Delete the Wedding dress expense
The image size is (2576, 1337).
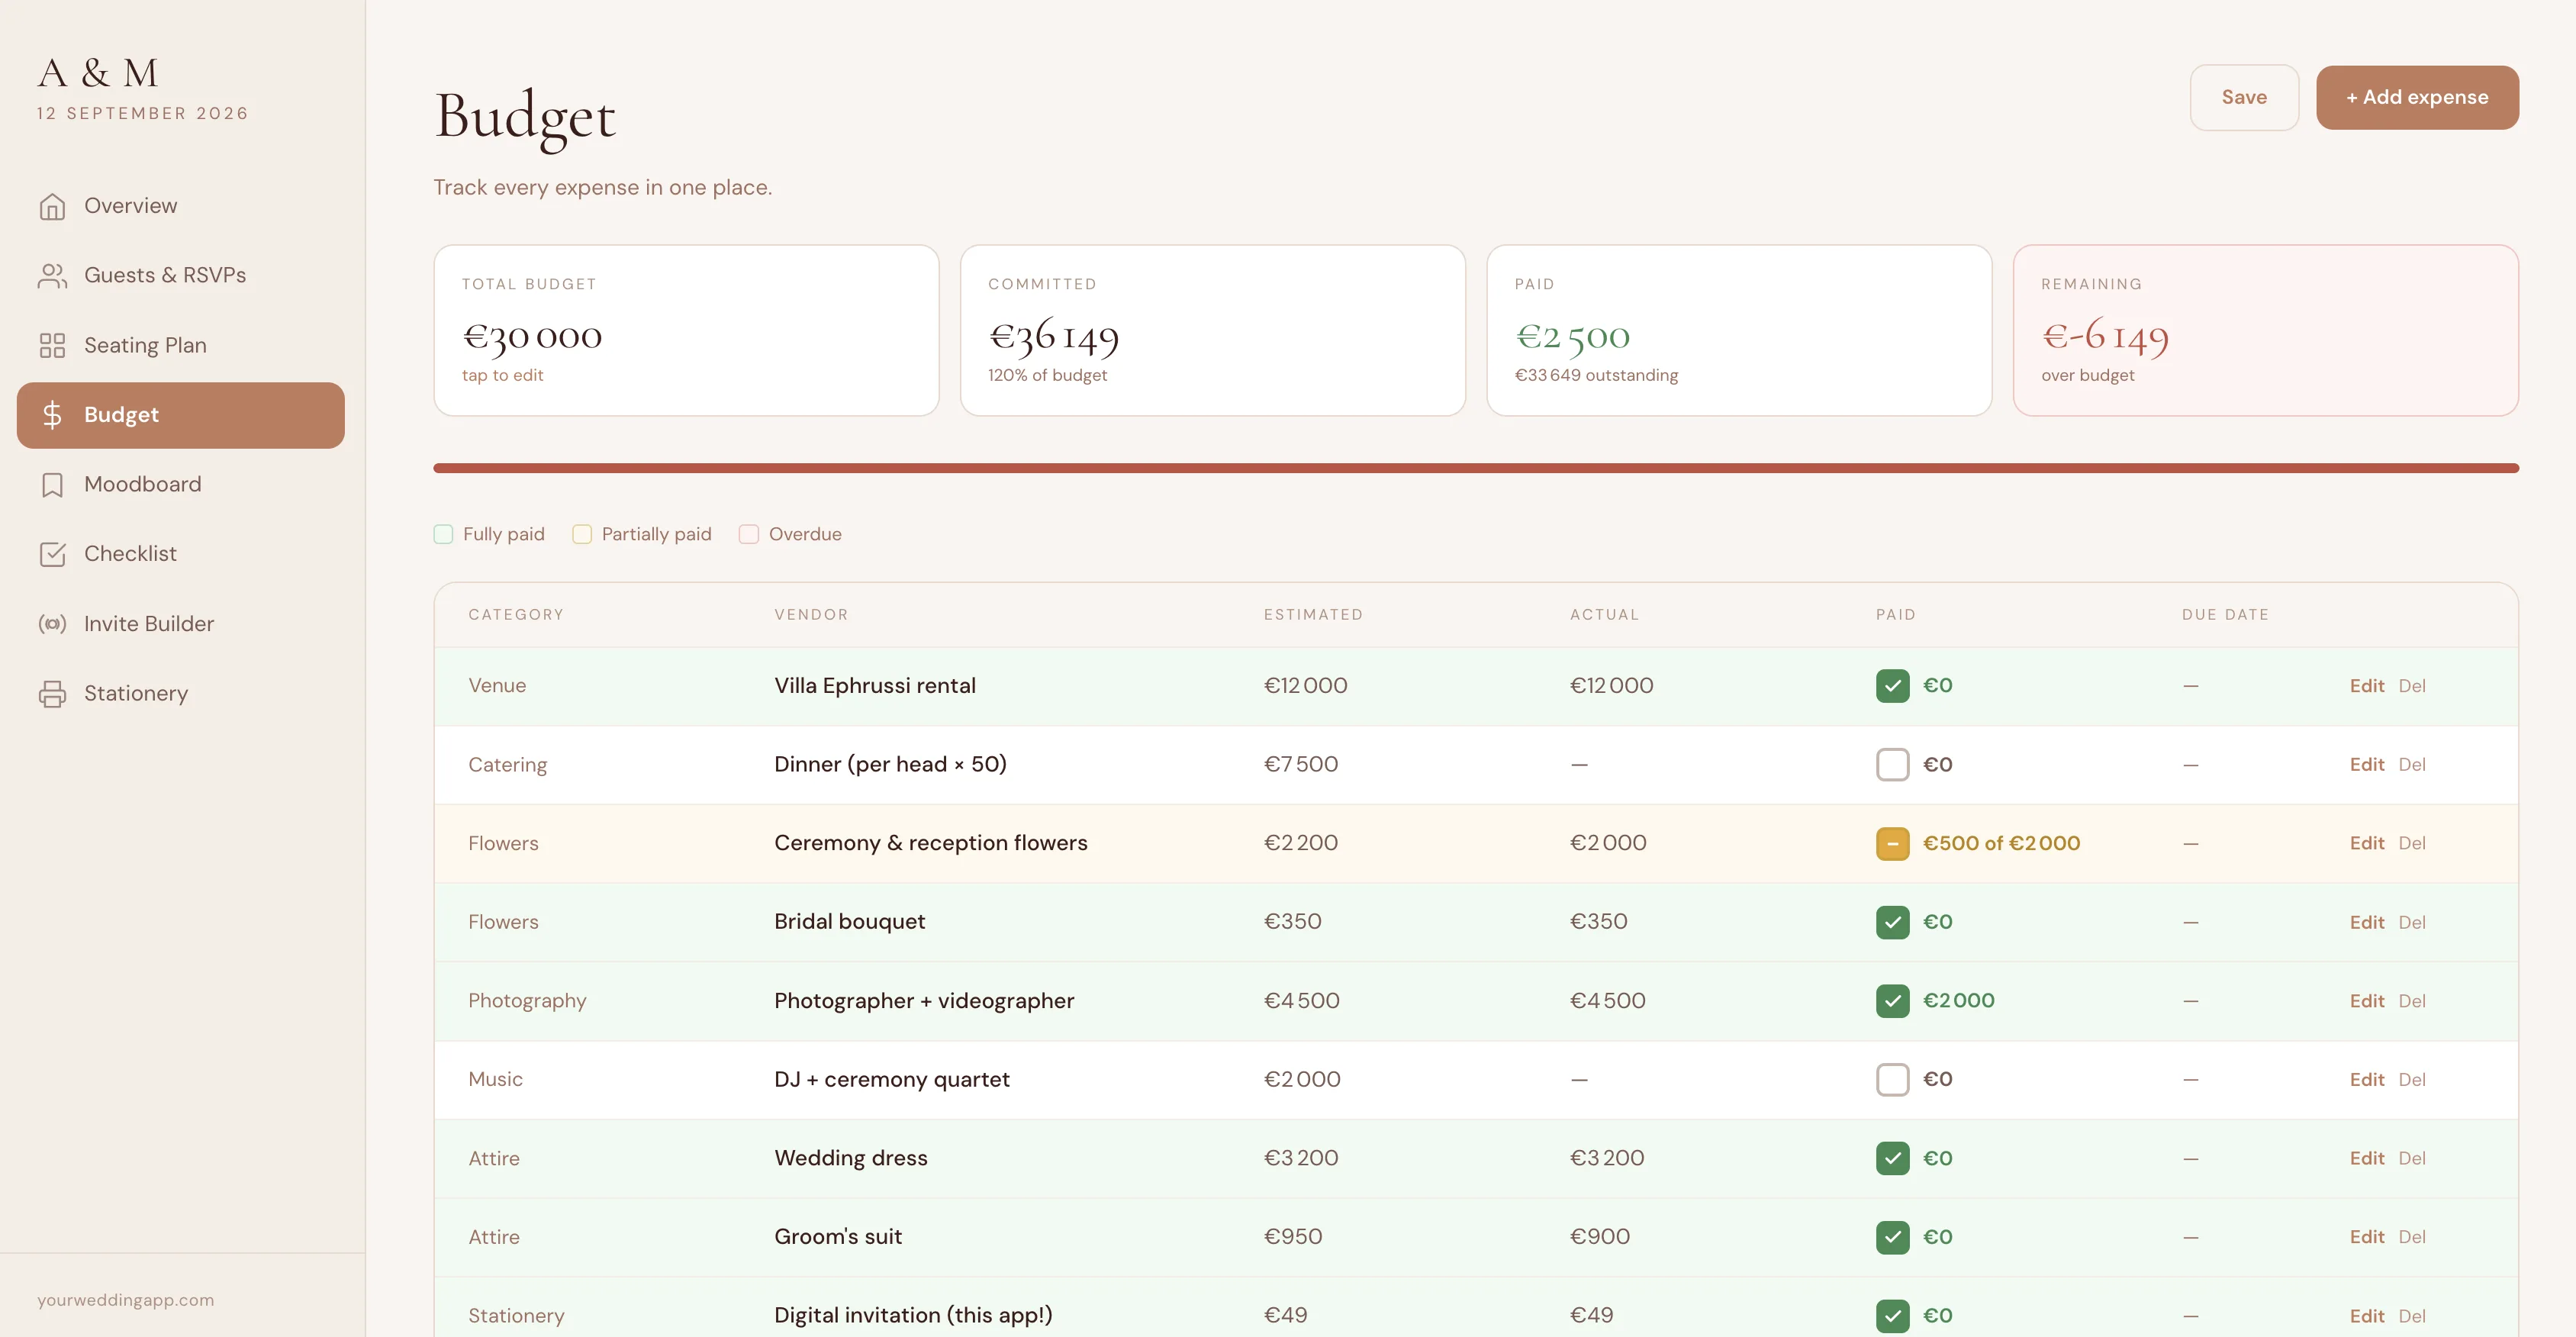coord(2411,1159)
